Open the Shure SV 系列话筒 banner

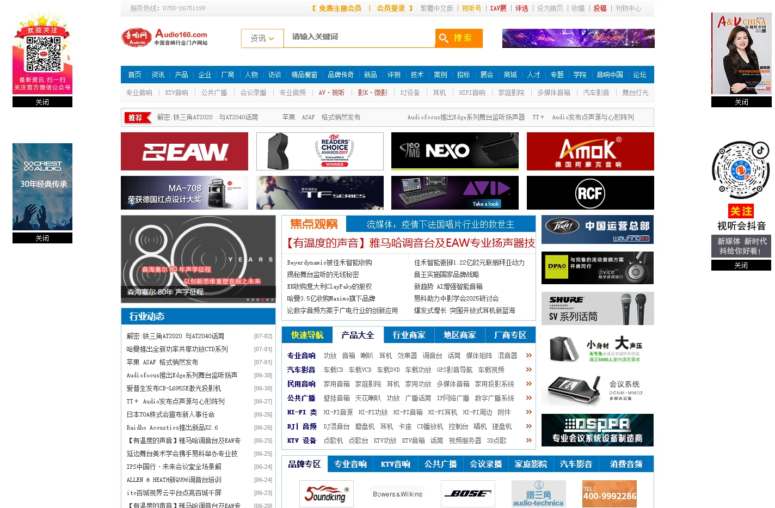(598, 308)
